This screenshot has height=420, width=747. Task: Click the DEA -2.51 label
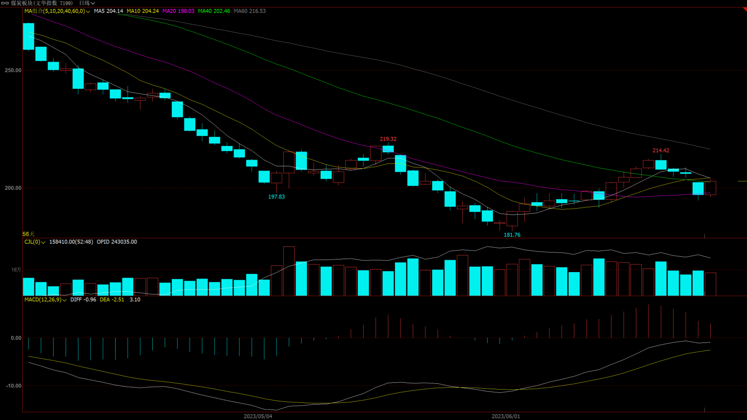point(112,299)
